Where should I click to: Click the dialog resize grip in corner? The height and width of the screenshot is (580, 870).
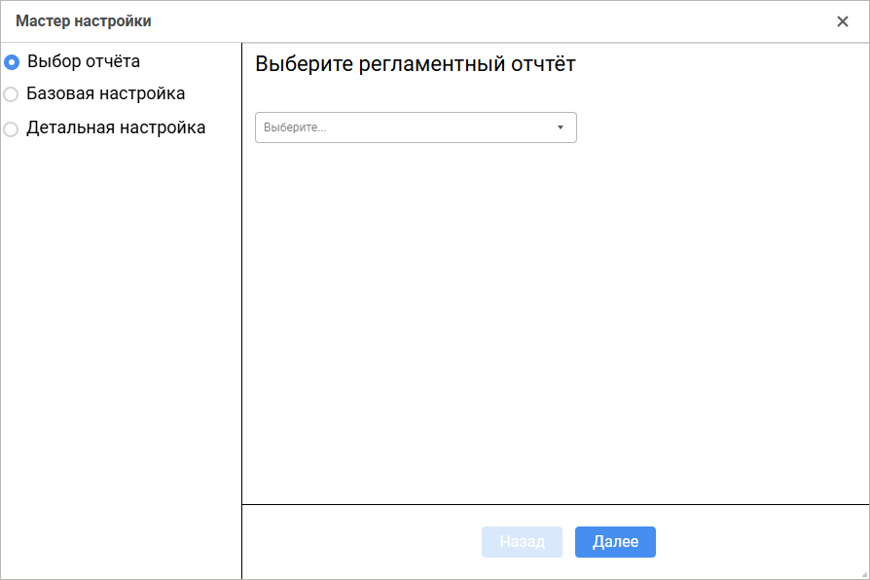tap(864, 574)
